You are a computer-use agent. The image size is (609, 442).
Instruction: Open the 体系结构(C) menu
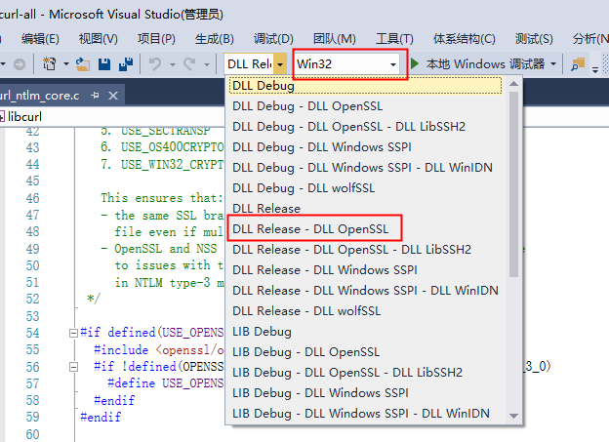click(465, 39)
